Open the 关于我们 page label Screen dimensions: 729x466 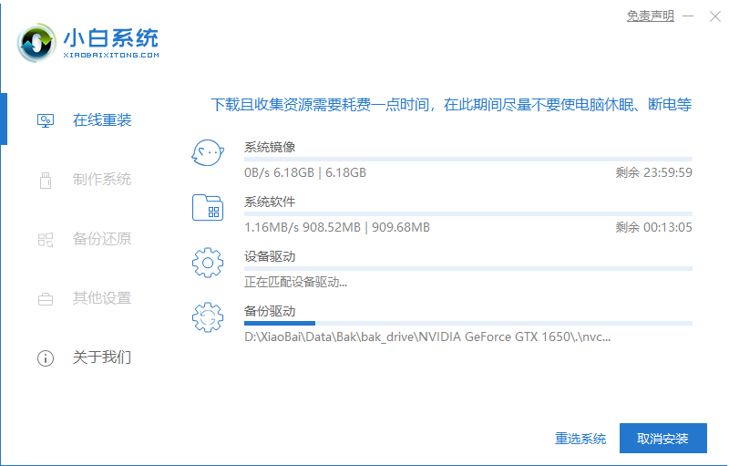click(102, 357)
